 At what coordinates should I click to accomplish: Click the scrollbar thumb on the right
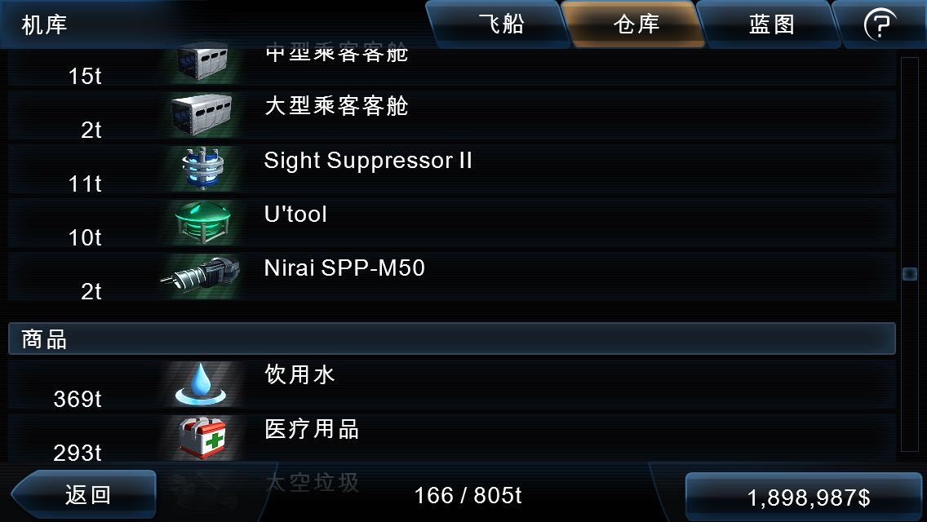pos(910,274)
